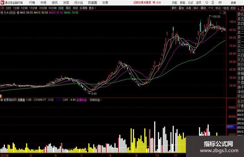Open the 发现 menu
This screenshot has height=157, width=244.
[x=66, y=3]
